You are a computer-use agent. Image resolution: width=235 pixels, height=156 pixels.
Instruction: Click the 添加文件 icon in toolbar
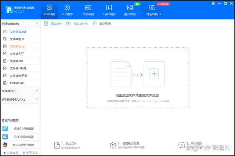pyautogui.click(x=46, y=23)
